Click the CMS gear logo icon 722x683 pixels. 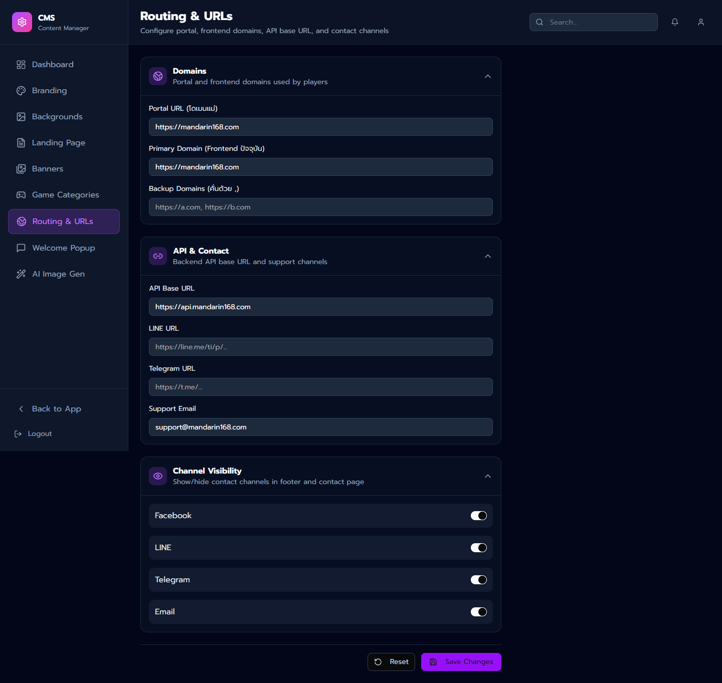coord(22,22)
